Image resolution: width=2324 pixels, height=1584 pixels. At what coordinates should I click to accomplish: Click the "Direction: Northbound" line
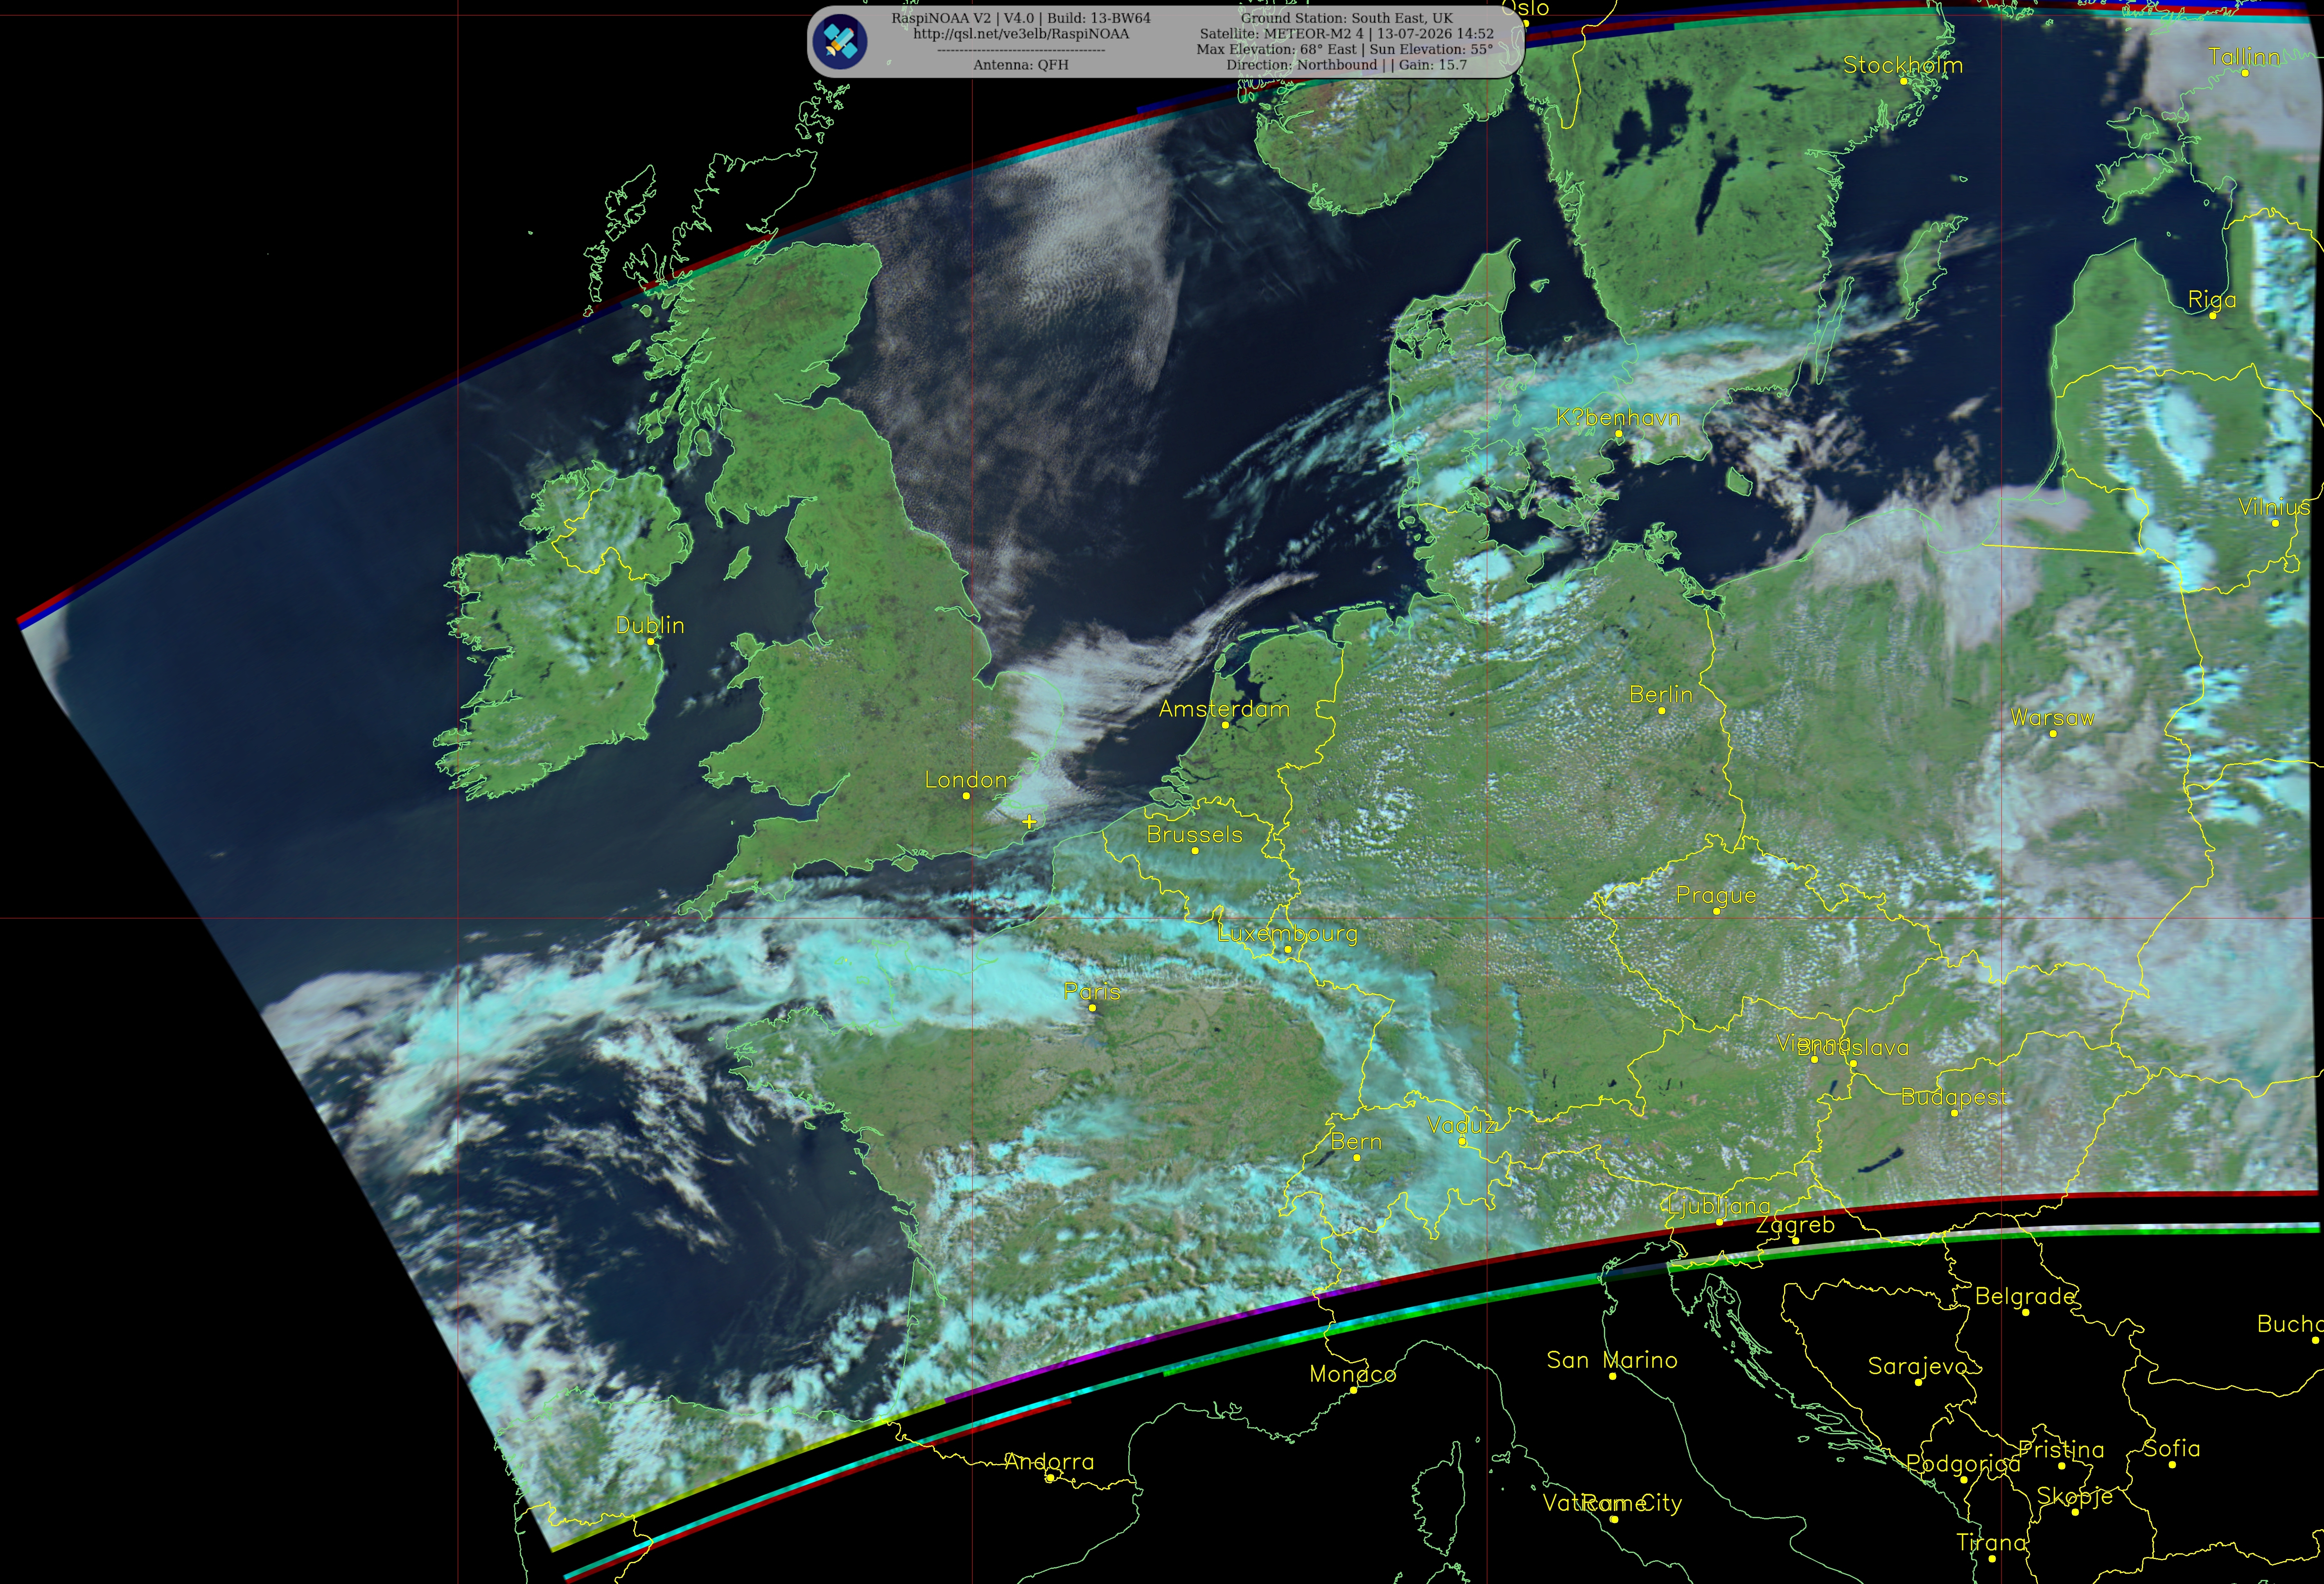[1347, 65]
